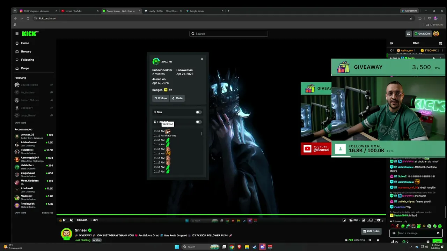Open followed channel GostedNoobin
447x251 pixels.
[34, 85]
